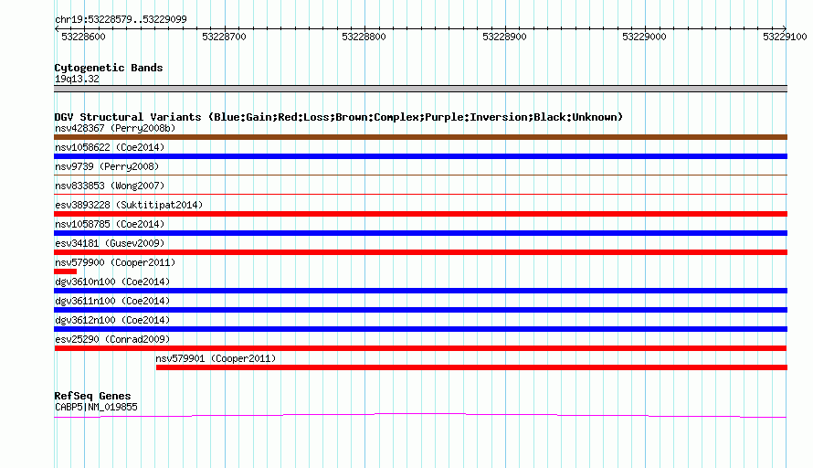Click the blue dgv3612n100 gain bar
The height and width of the screenshot is (468, 813).
[420, 329]
